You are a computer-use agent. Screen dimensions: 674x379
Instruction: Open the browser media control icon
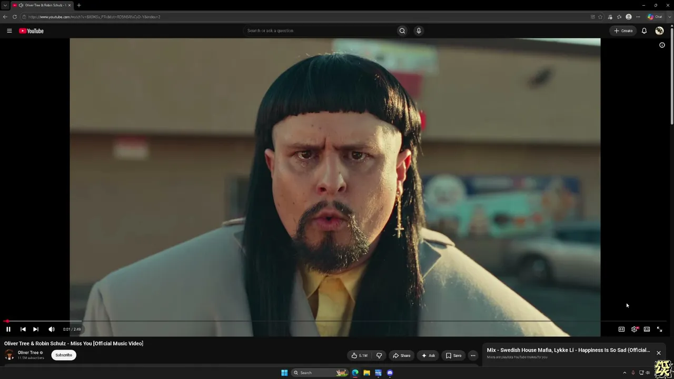tap(610, 17)
